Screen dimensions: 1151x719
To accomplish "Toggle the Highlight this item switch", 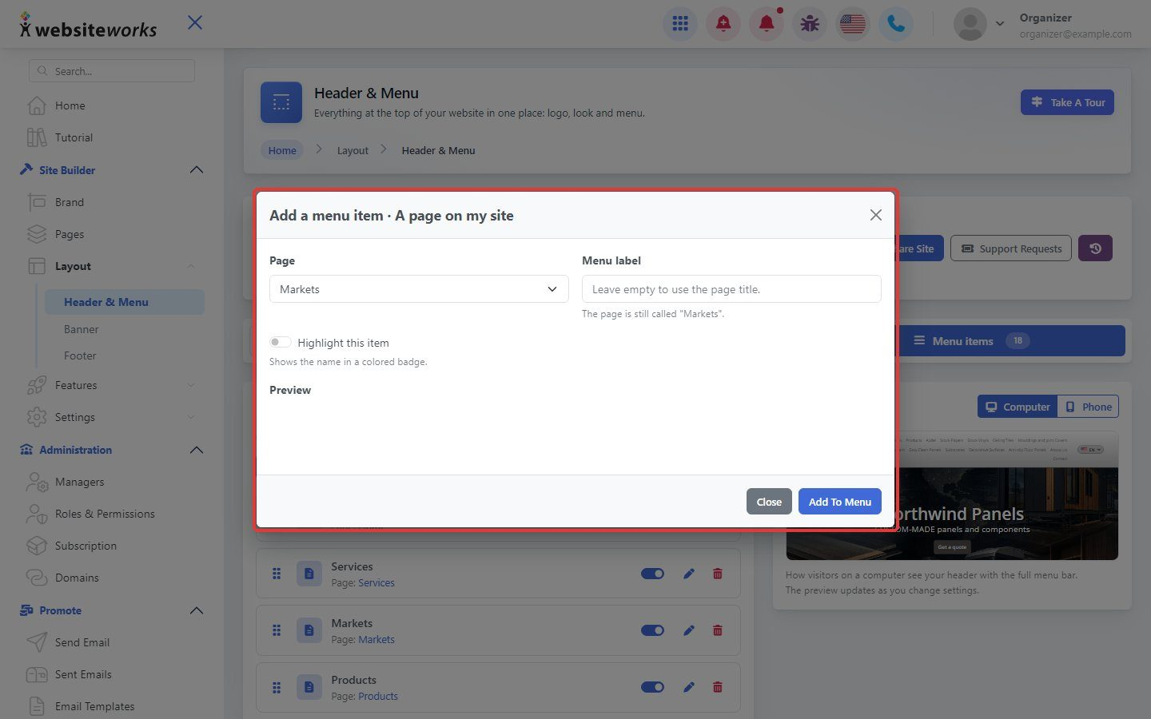I will (x=281, y=342).
